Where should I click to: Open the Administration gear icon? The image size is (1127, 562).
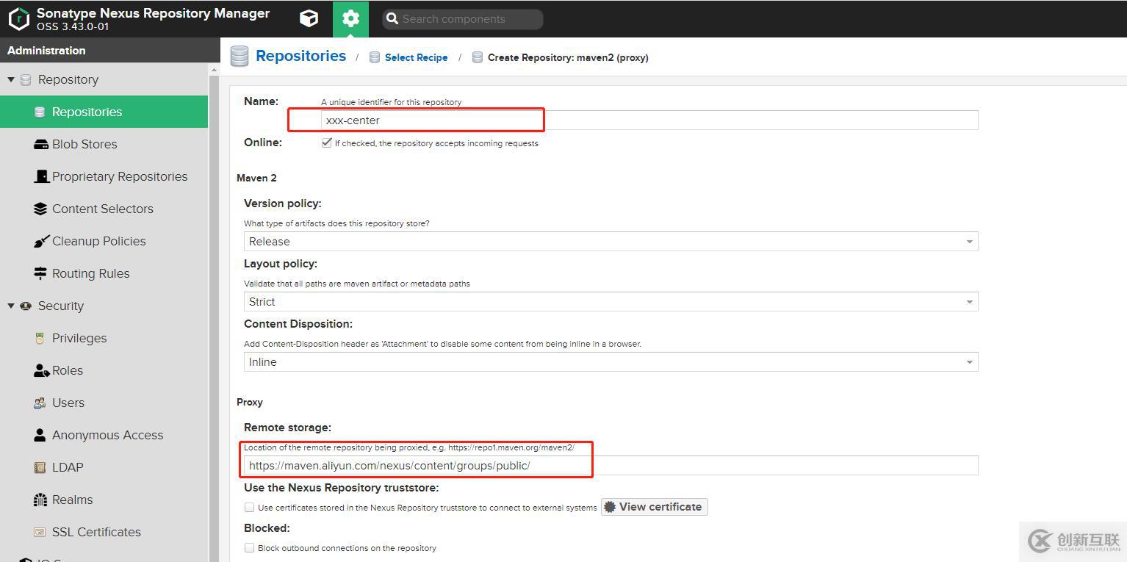pos(350,18)
